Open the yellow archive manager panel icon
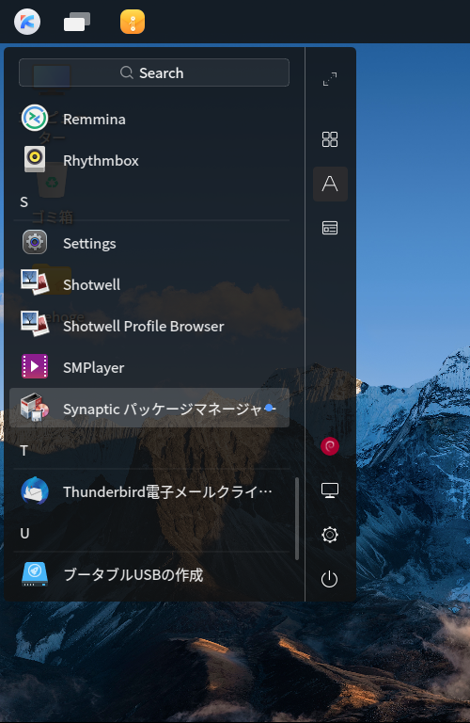Image resolution: width=470 pixels, height=723 pixels. [133, 22]
